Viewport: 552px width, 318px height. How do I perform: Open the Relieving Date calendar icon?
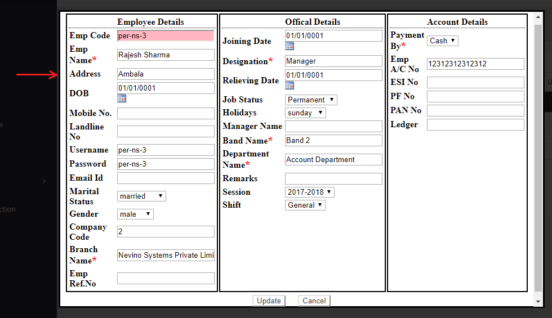click(290, 86)
